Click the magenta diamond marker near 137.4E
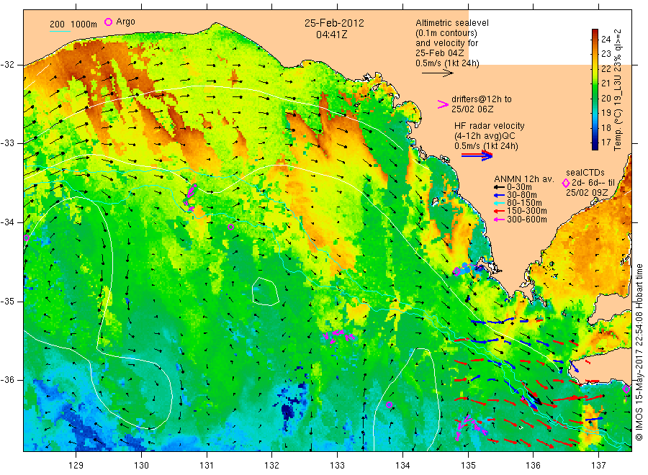 626,389
